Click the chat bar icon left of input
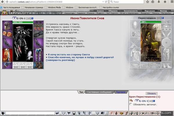Image resolution: width=174 pixels, height=116 pixels. (x=3, y=113)
